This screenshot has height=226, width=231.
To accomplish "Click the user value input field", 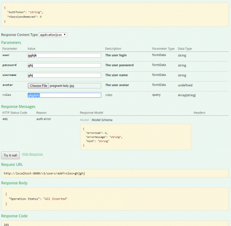I will (64, 56).
